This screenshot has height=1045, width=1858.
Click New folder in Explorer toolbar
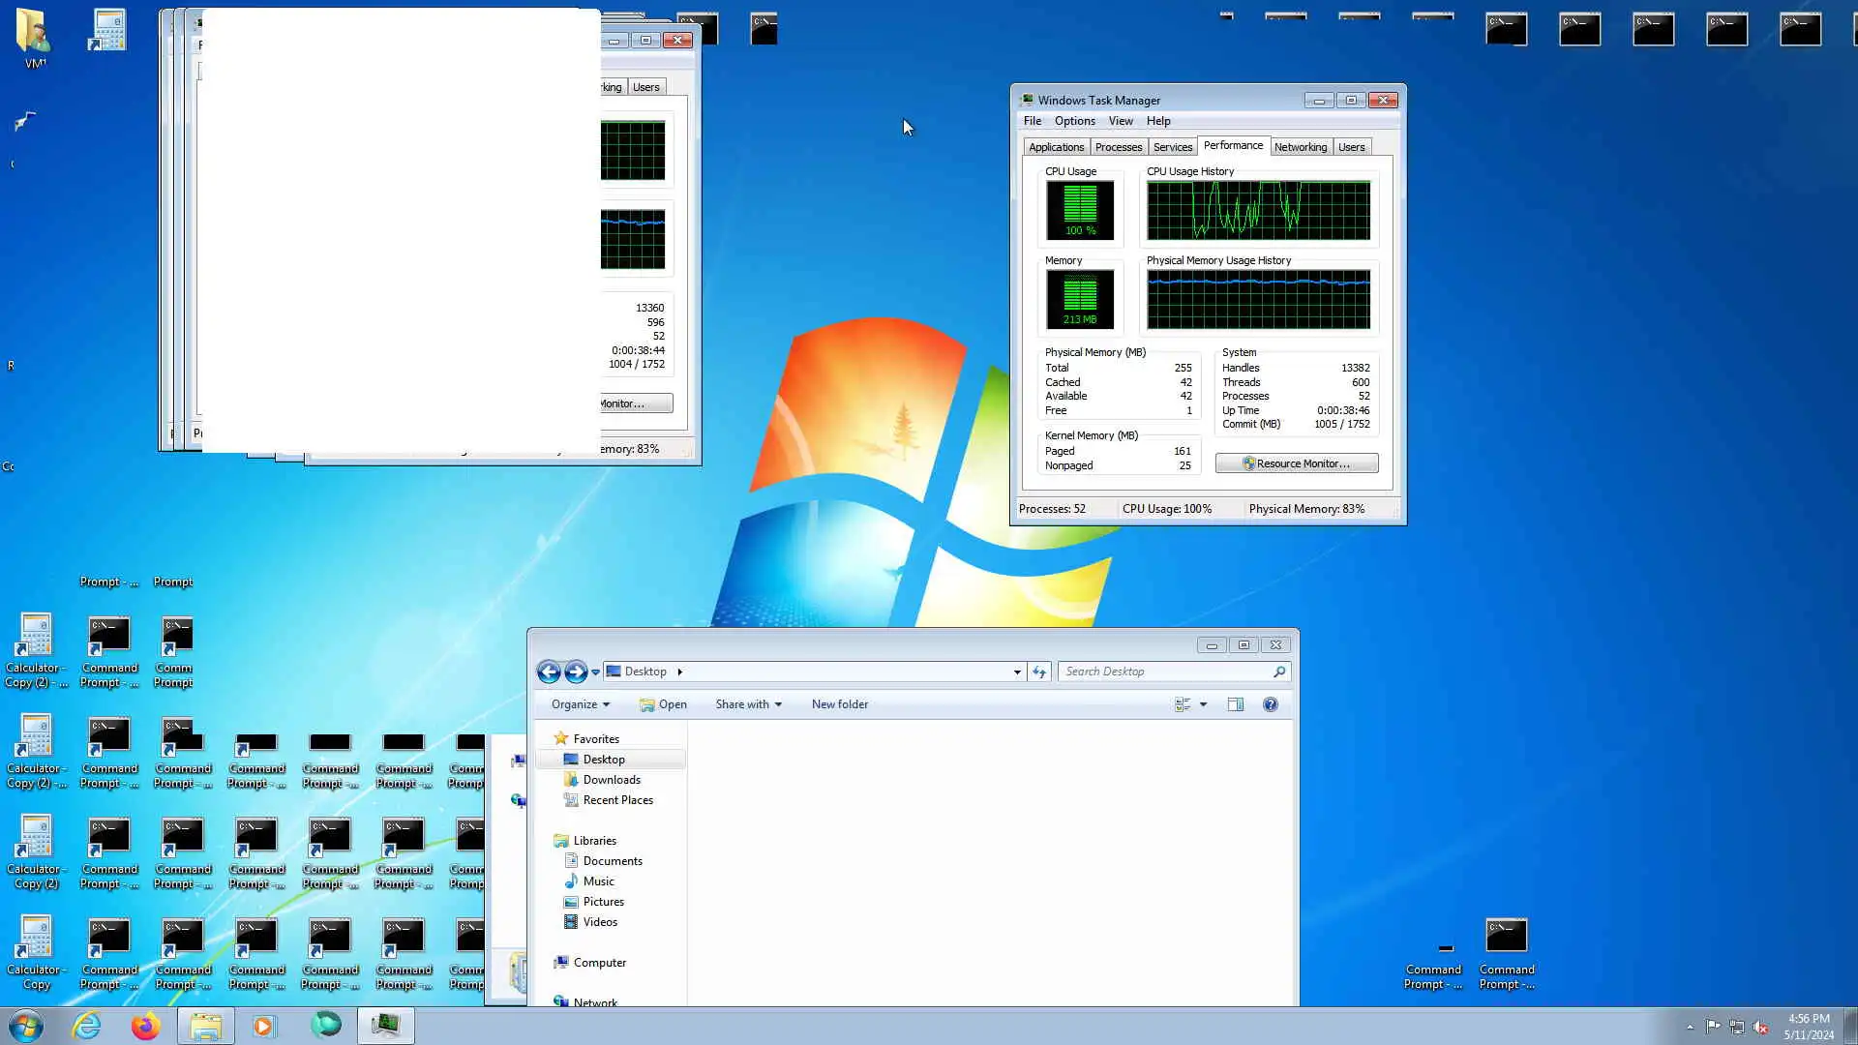(x=839, y=704)
